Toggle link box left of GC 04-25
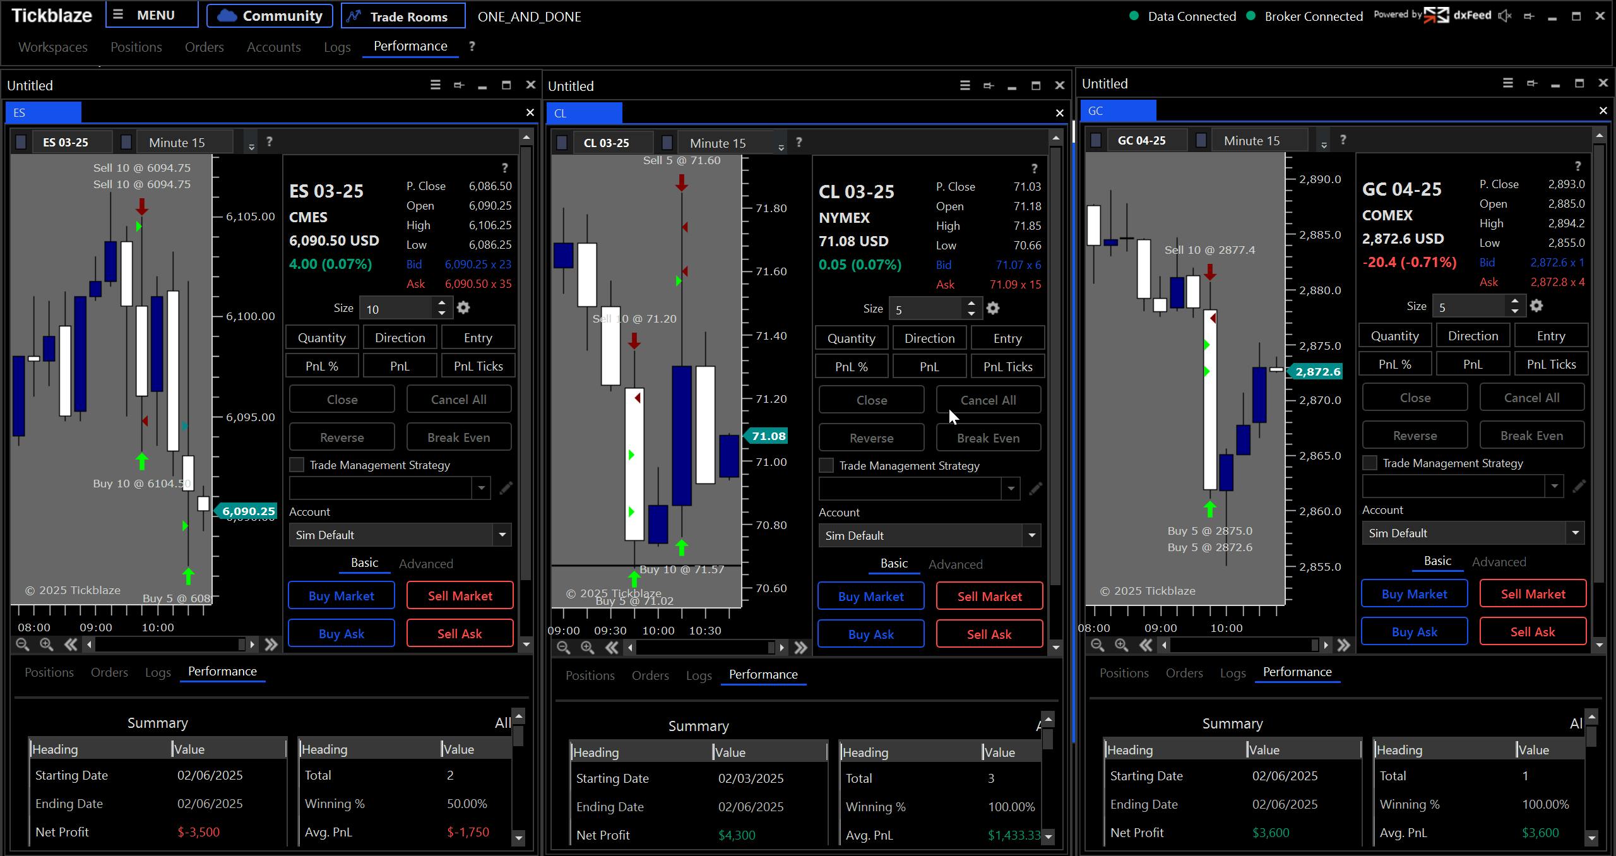The width and height of the screenshot is (1616, 856). click(x=1096, y=140)
